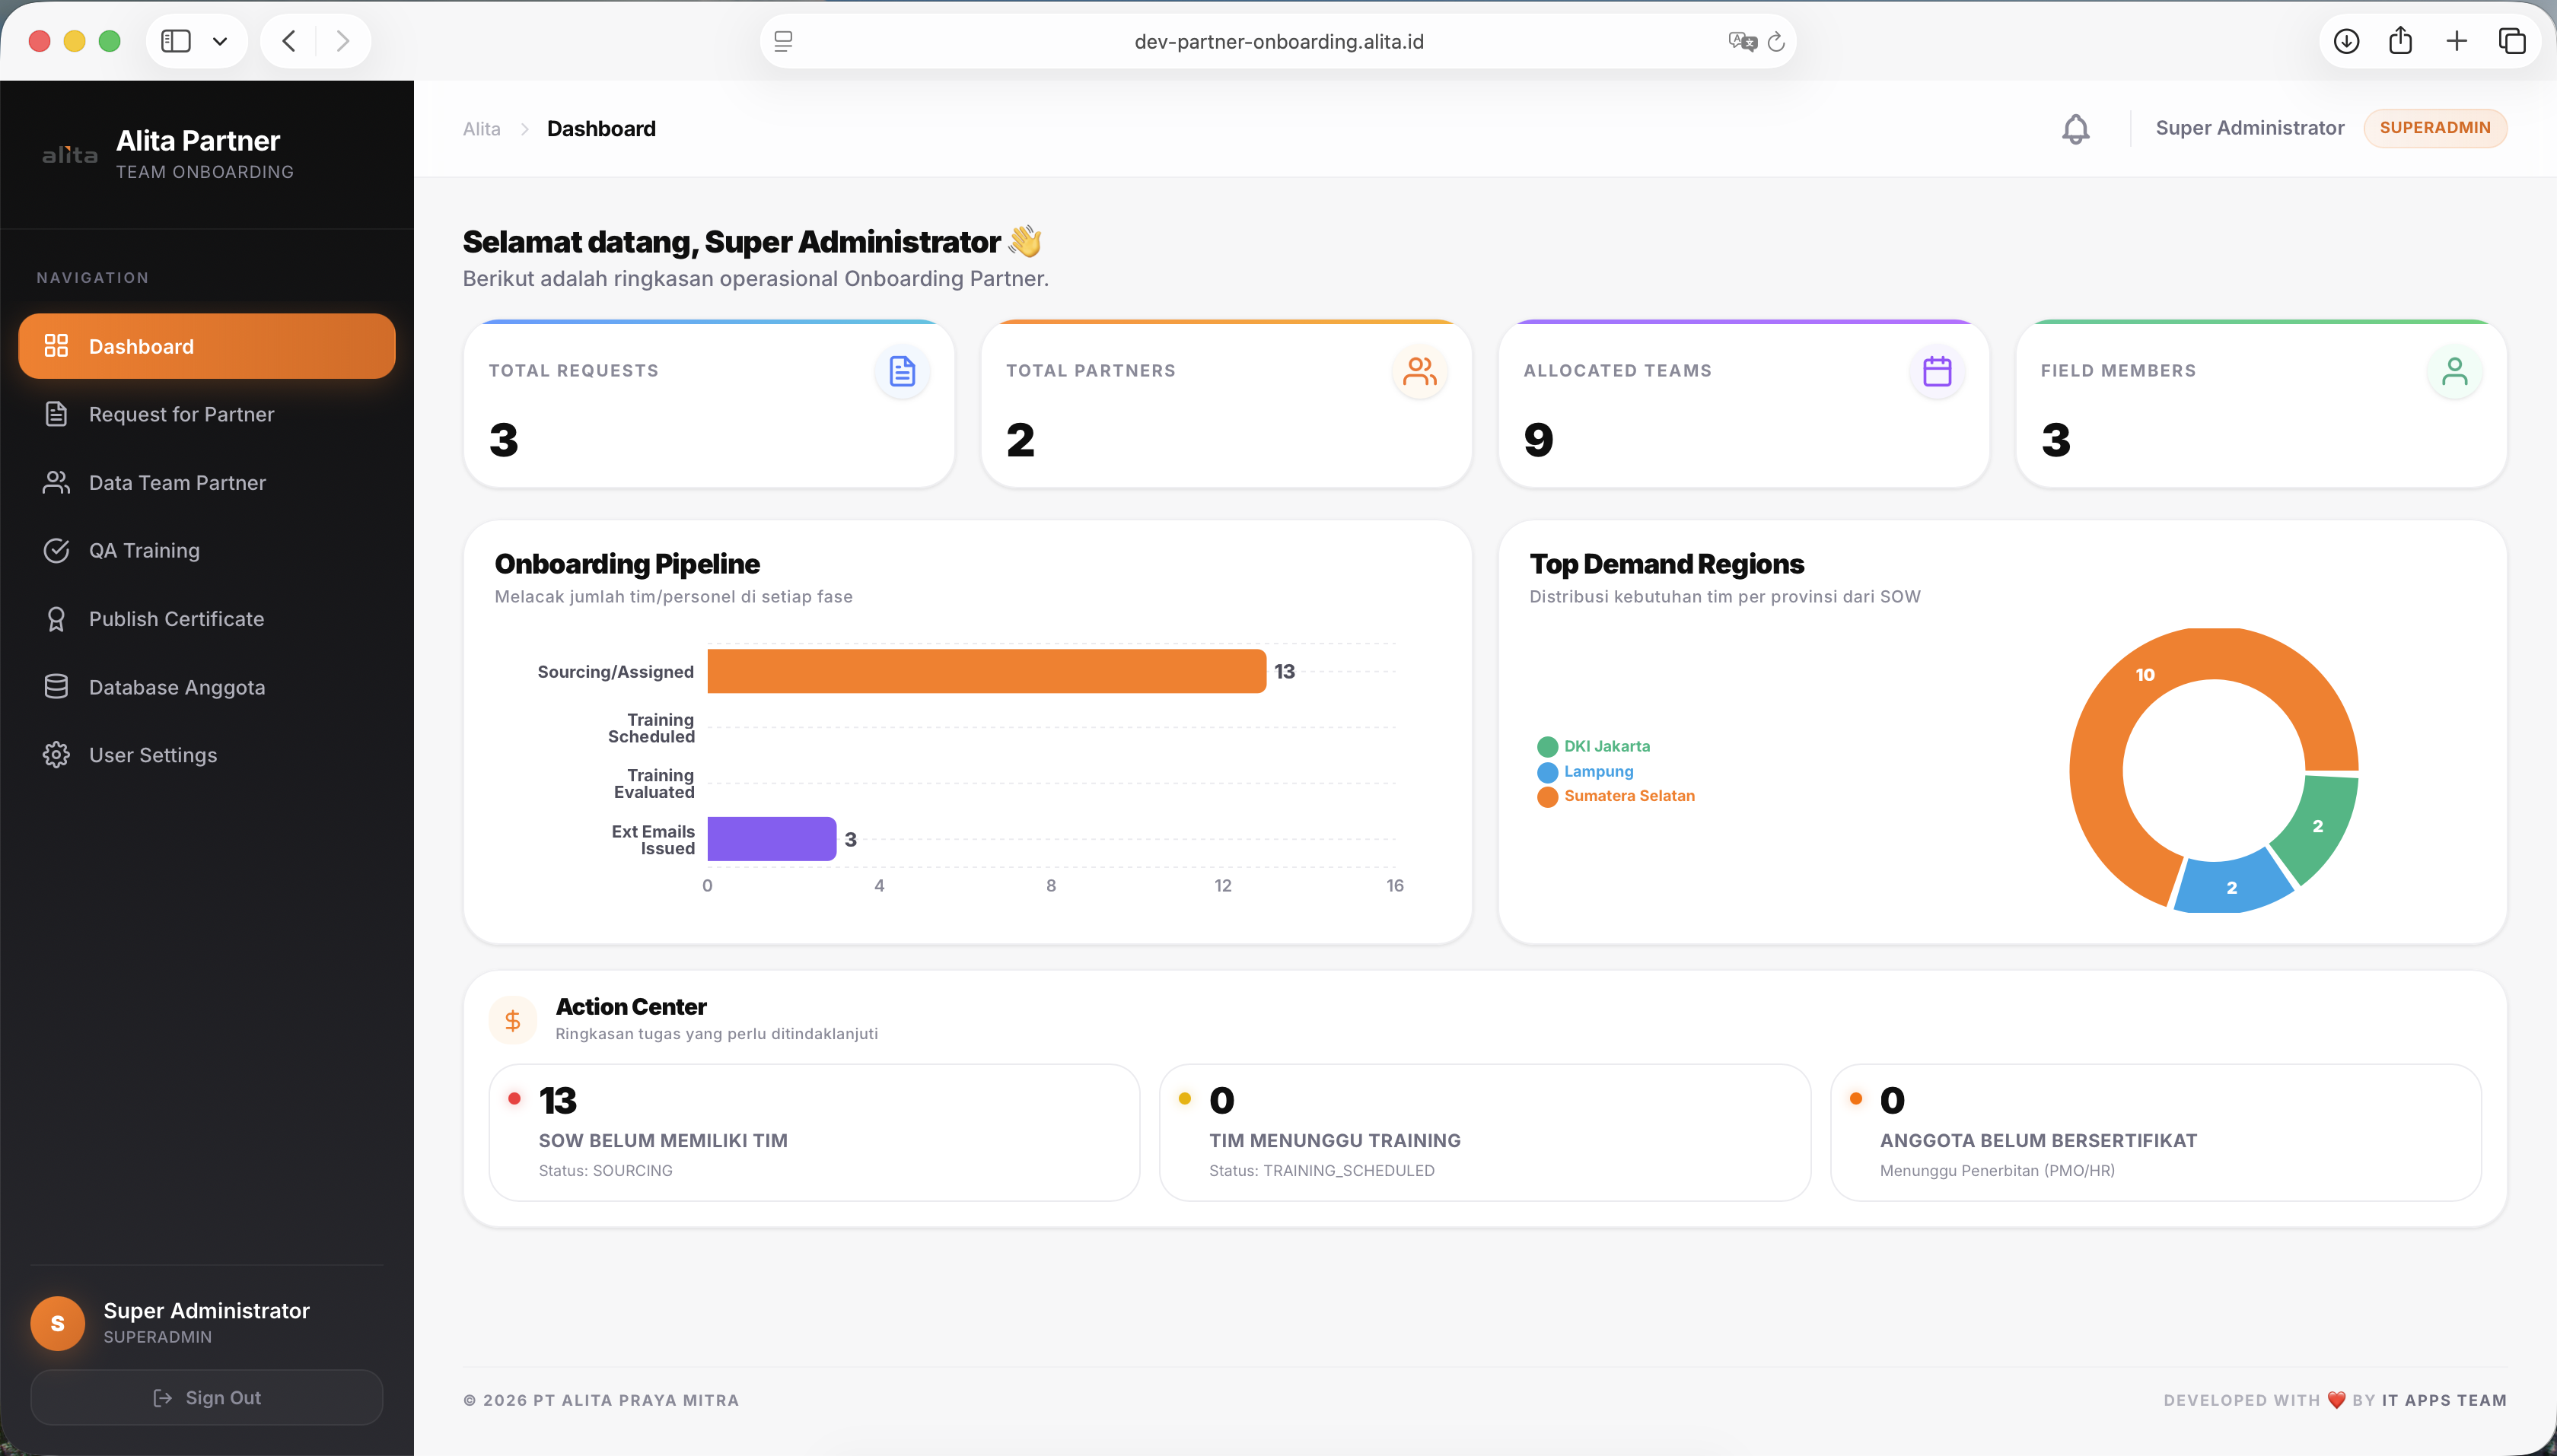2557x1456 pixels.
Task: Open the SOW Belum Memiliki Tim card
Action: (x=814, y=1133)
